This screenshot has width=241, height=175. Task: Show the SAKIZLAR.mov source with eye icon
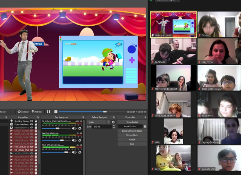[x=32, y=140]
